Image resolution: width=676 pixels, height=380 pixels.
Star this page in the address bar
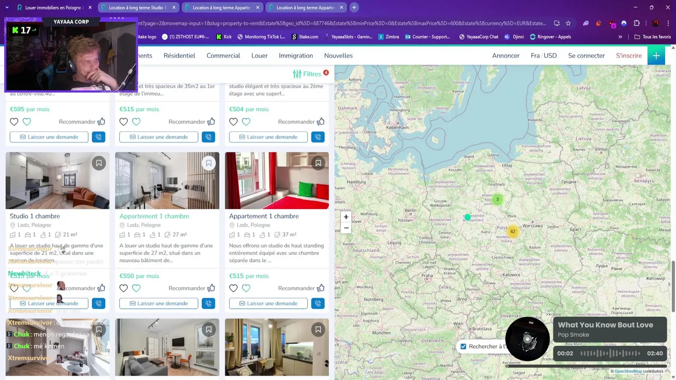coord(568,23)
